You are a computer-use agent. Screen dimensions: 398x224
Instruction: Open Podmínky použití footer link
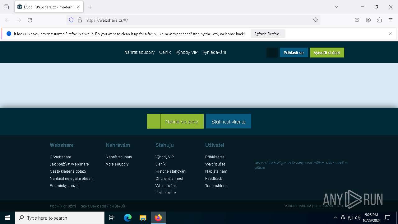point(64,186)
